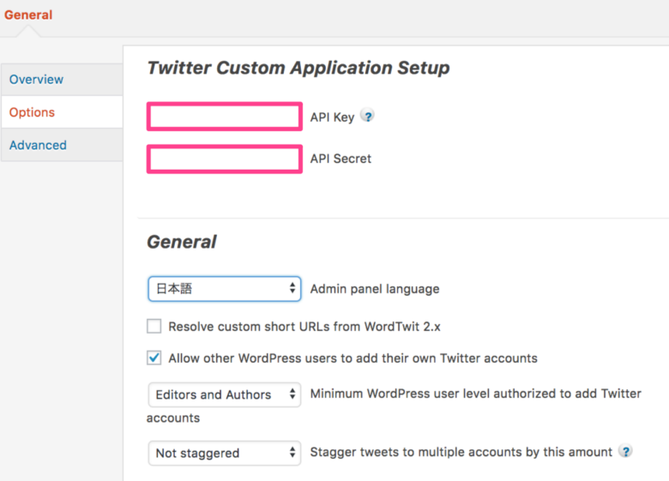
Task: Click the italic 'General' section heading
Action: 182,242
